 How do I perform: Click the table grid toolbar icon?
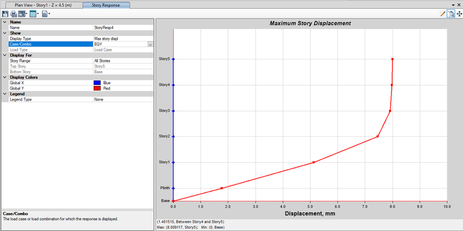34,13
